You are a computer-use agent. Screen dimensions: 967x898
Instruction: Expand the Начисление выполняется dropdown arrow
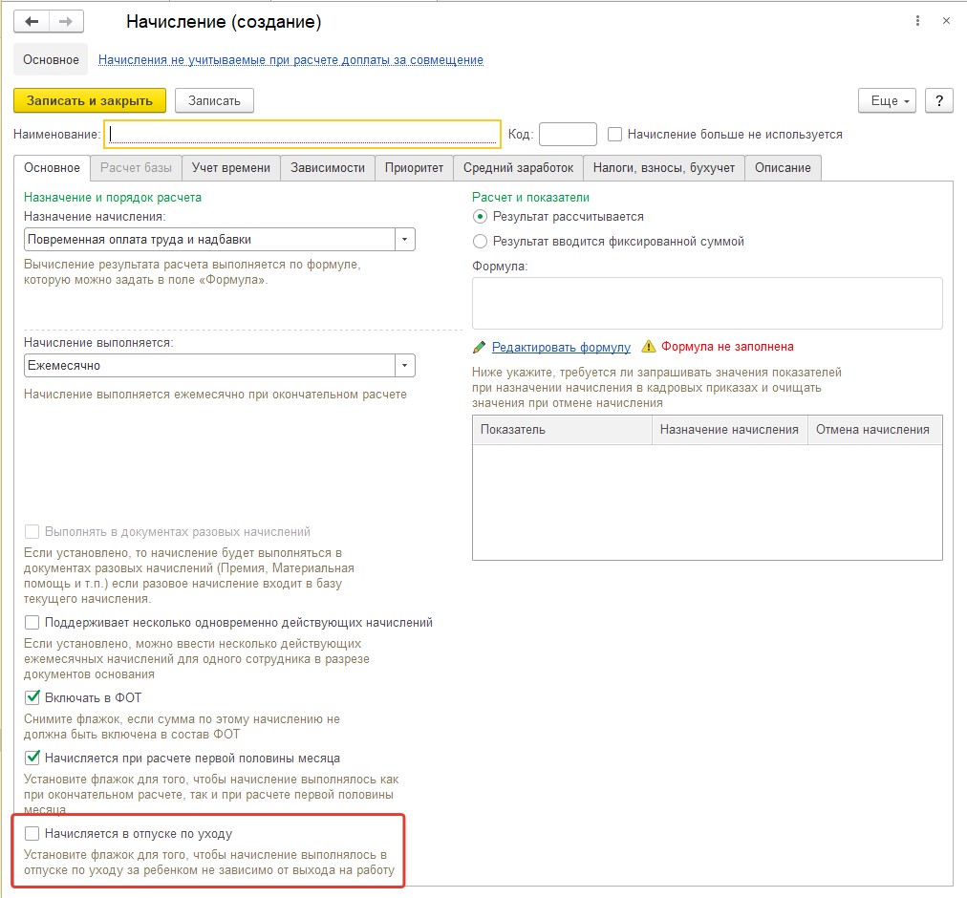click(404, 365)
